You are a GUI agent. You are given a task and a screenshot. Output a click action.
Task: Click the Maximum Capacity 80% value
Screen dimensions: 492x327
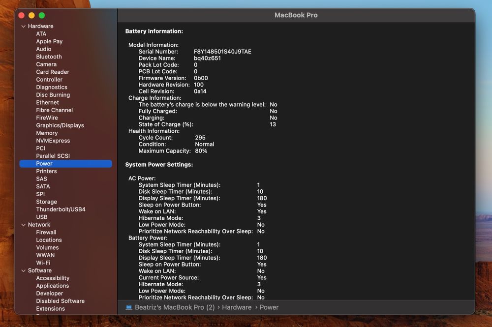[x=201, y=151]
